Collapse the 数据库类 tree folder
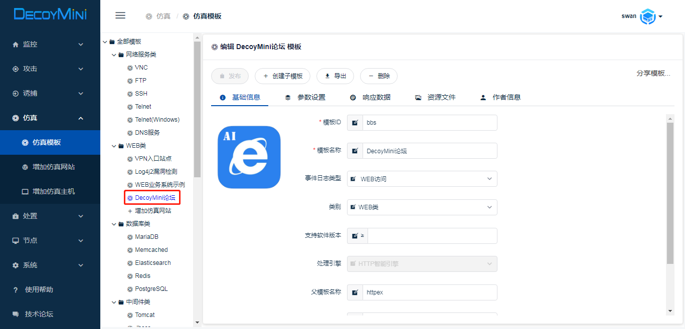This screenshot has width=685, height=329. 114,224
